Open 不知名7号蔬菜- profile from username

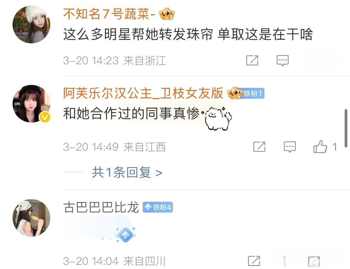coord(109,14)
